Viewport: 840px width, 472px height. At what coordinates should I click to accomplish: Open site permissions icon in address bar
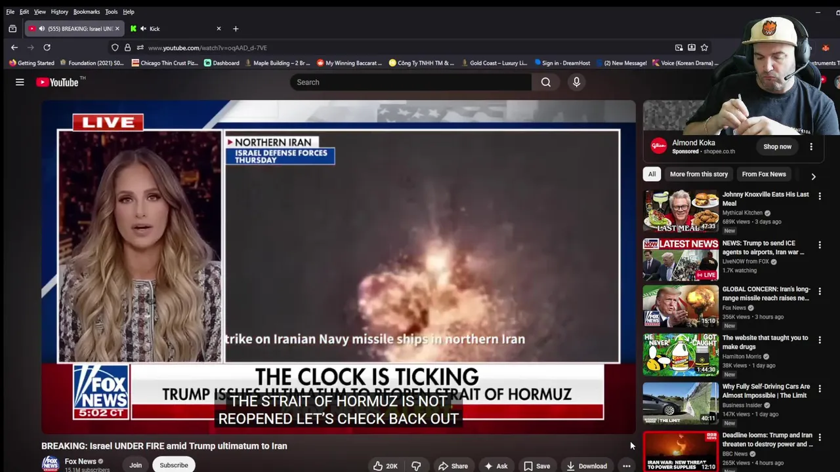tap(140, 48)
